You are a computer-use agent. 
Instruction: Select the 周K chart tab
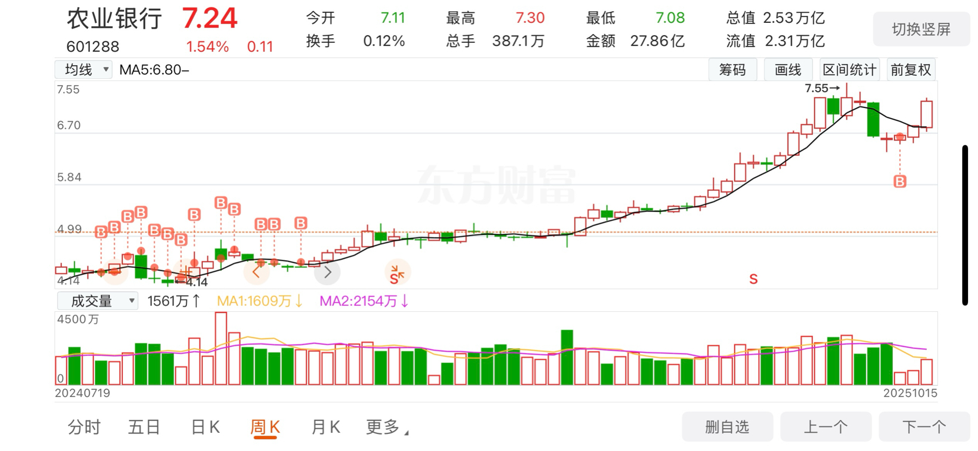[x=265, y=427]
